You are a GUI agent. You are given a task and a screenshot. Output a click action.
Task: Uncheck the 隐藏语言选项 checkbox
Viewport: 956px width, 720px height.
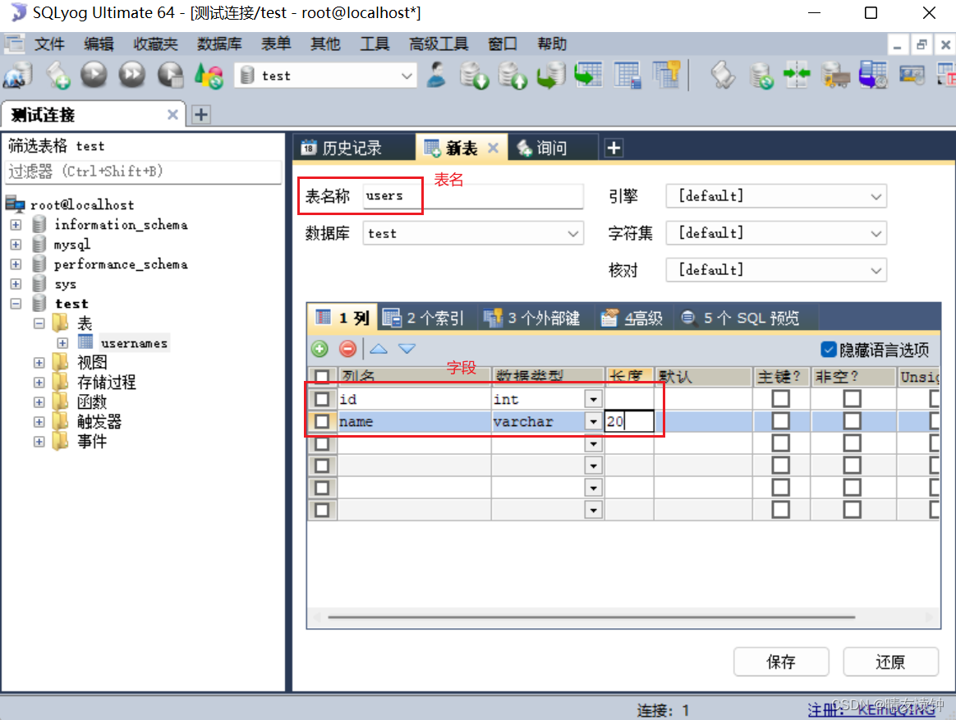828,350
